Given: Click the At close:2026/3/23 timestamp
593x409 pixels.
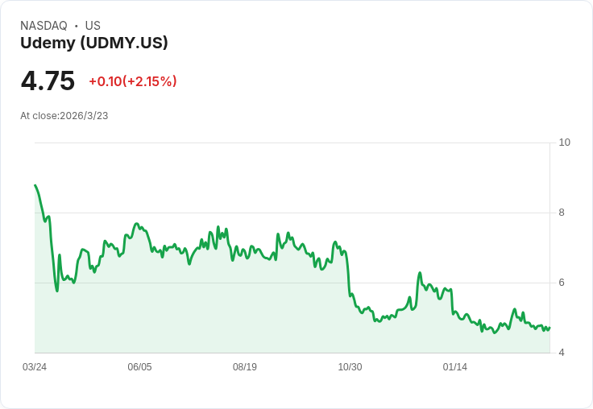Looking at the screenshot, I should pyautogui.click(x=64, y=116).
